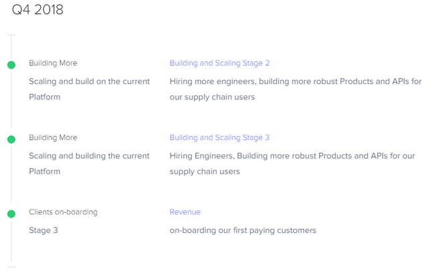The width and height of the screenshot is (428, 273).
Task: Click the Clients on-boarding label
Action: point(63,212)
